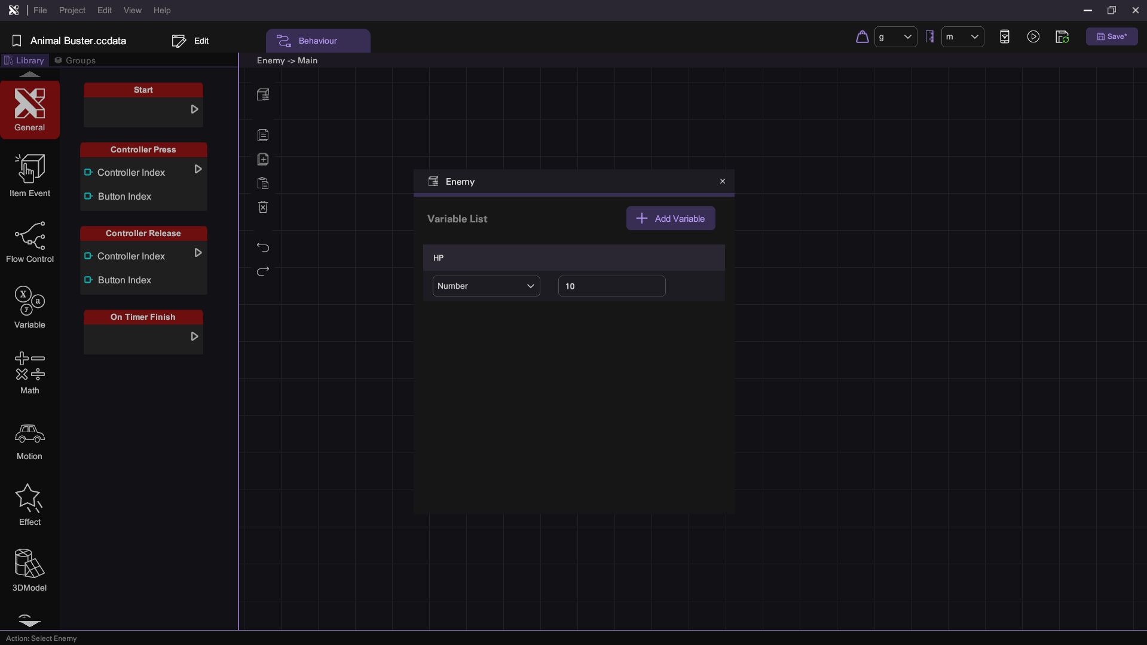The height and width of the screenshot is (645, 1147).
Task: Open the Math blocks category
Action: pyautogui.click(x=29, y=373)
